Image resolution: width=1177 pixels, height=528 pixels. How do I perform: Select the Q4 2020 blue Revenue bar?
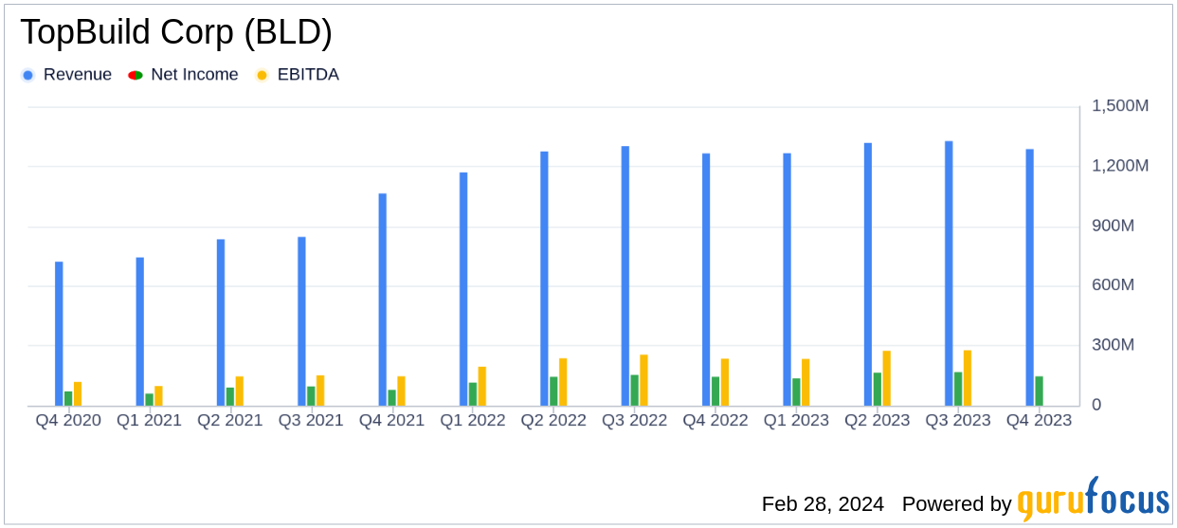(x=59, y=333)
